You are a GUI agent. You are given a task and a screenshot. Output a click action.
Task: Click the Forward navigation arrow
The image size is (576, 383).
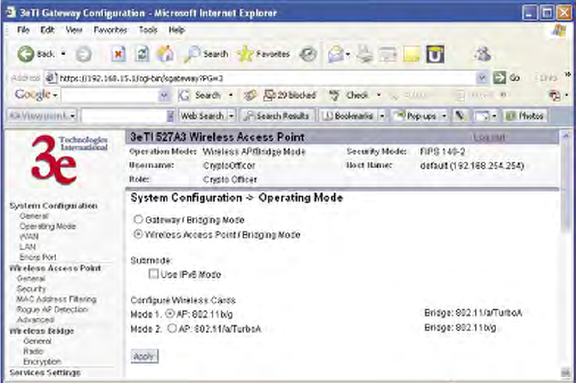pyautogui.click(x=84, y=55)
